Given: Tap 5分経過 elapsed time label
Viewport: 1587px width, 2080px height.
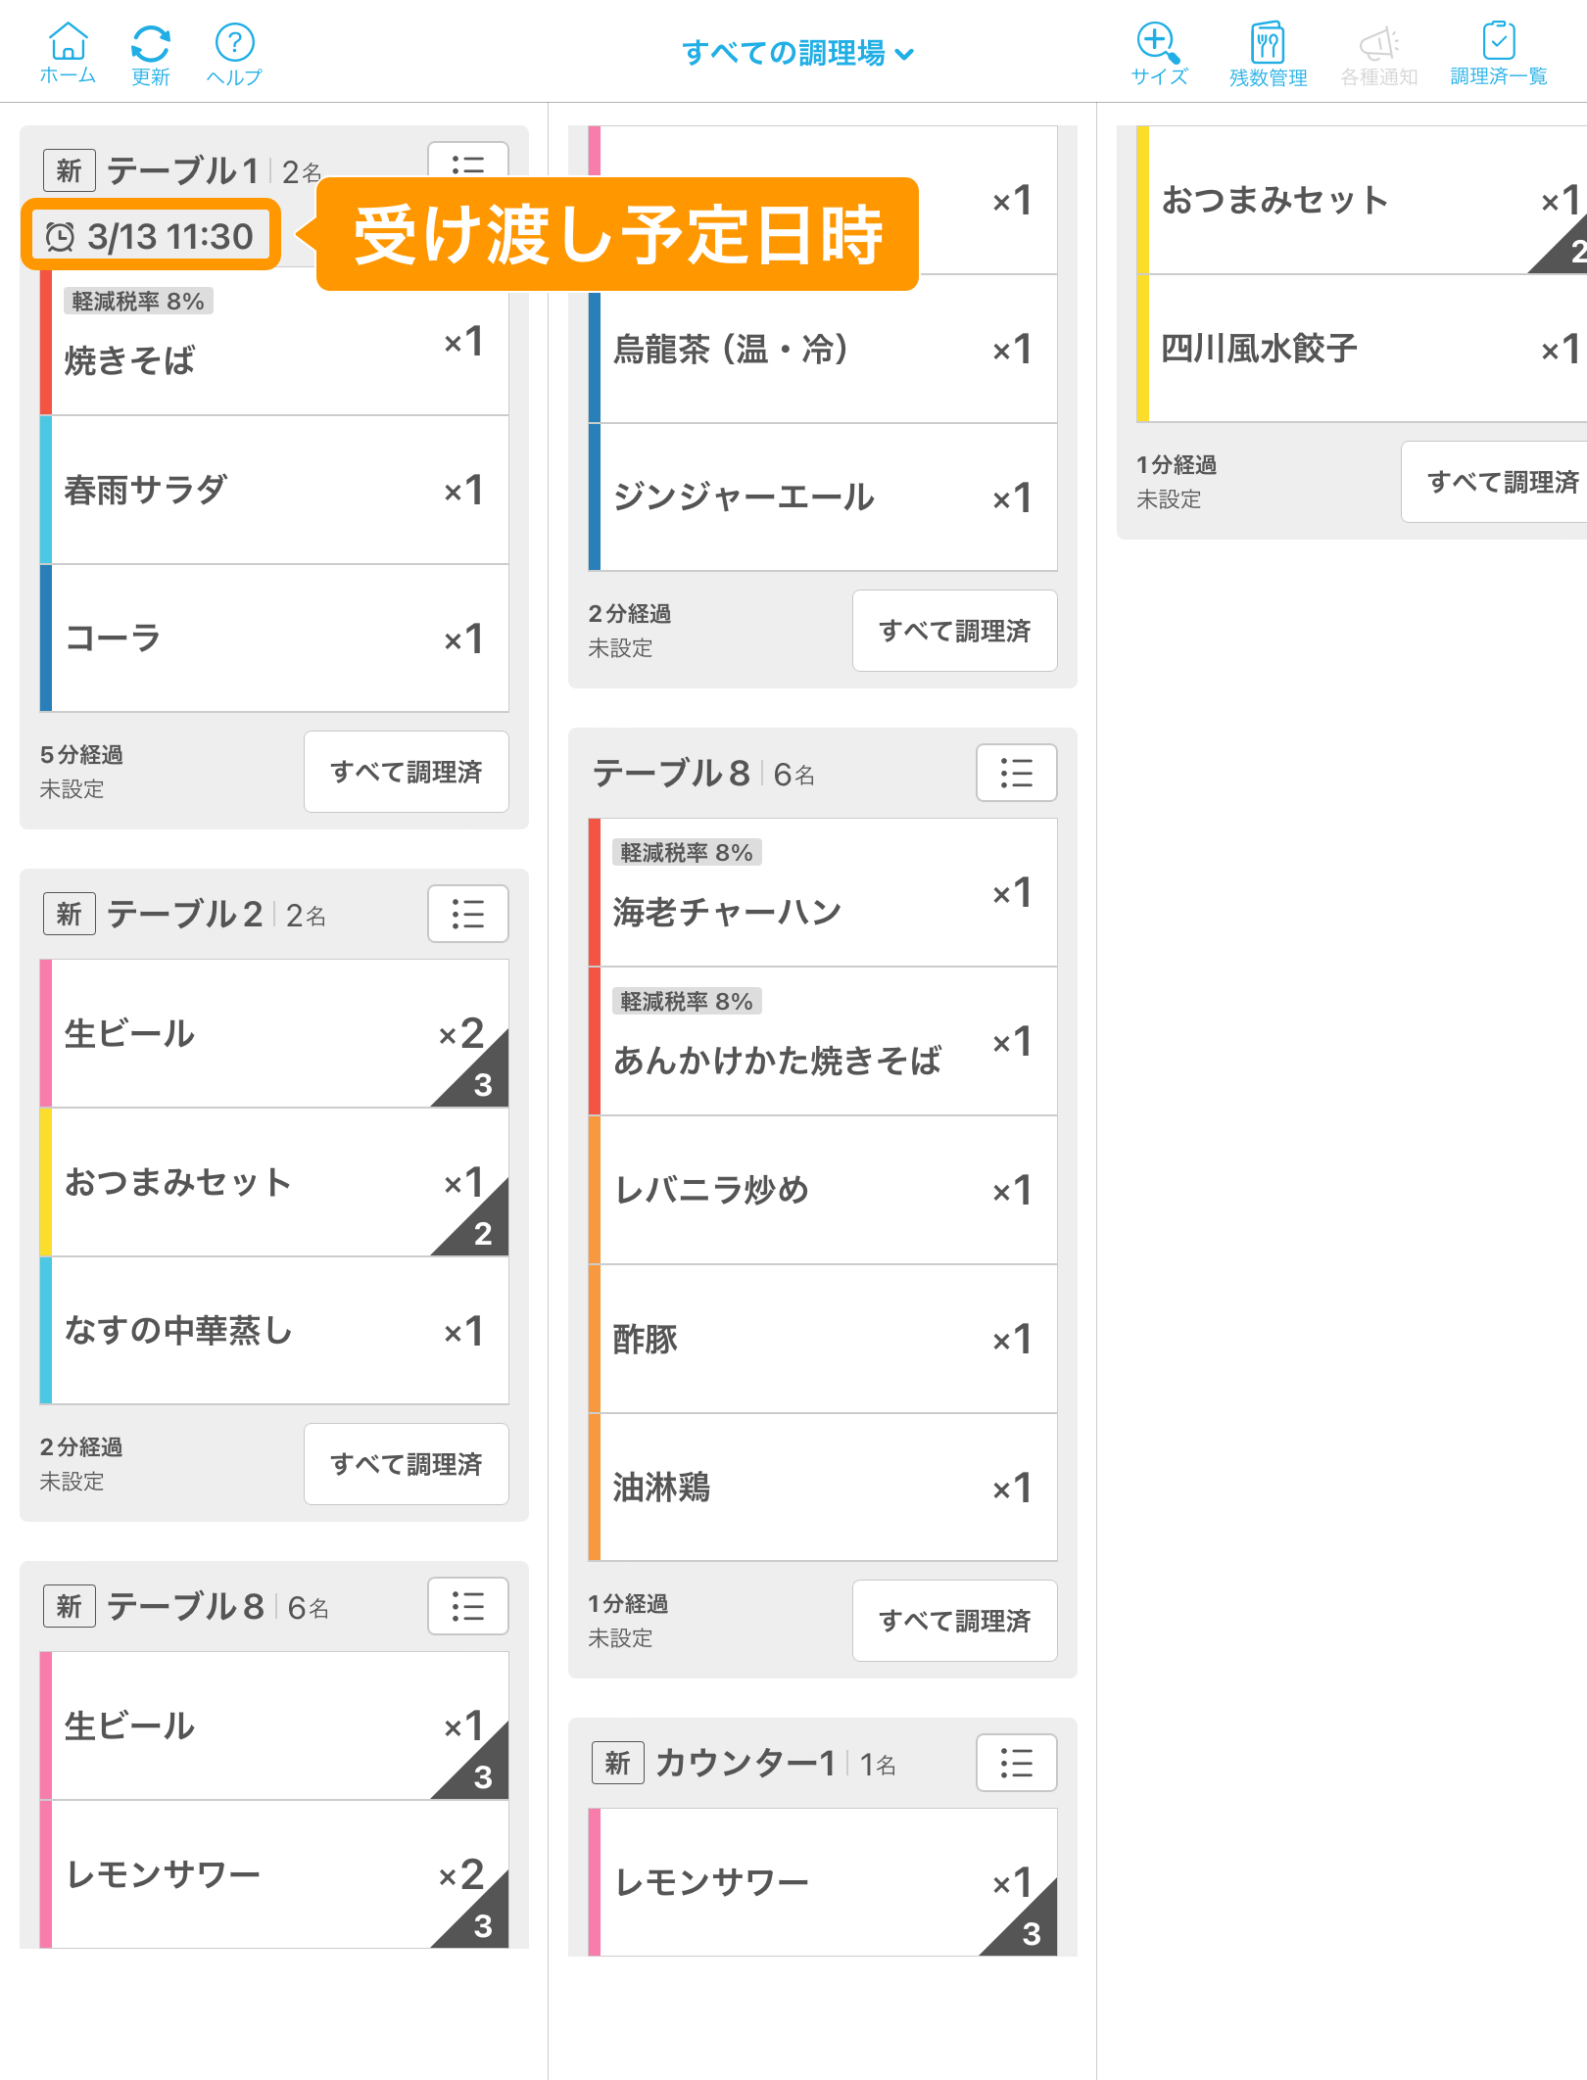Looking at the screenshot, I should [x=81, y=754].
